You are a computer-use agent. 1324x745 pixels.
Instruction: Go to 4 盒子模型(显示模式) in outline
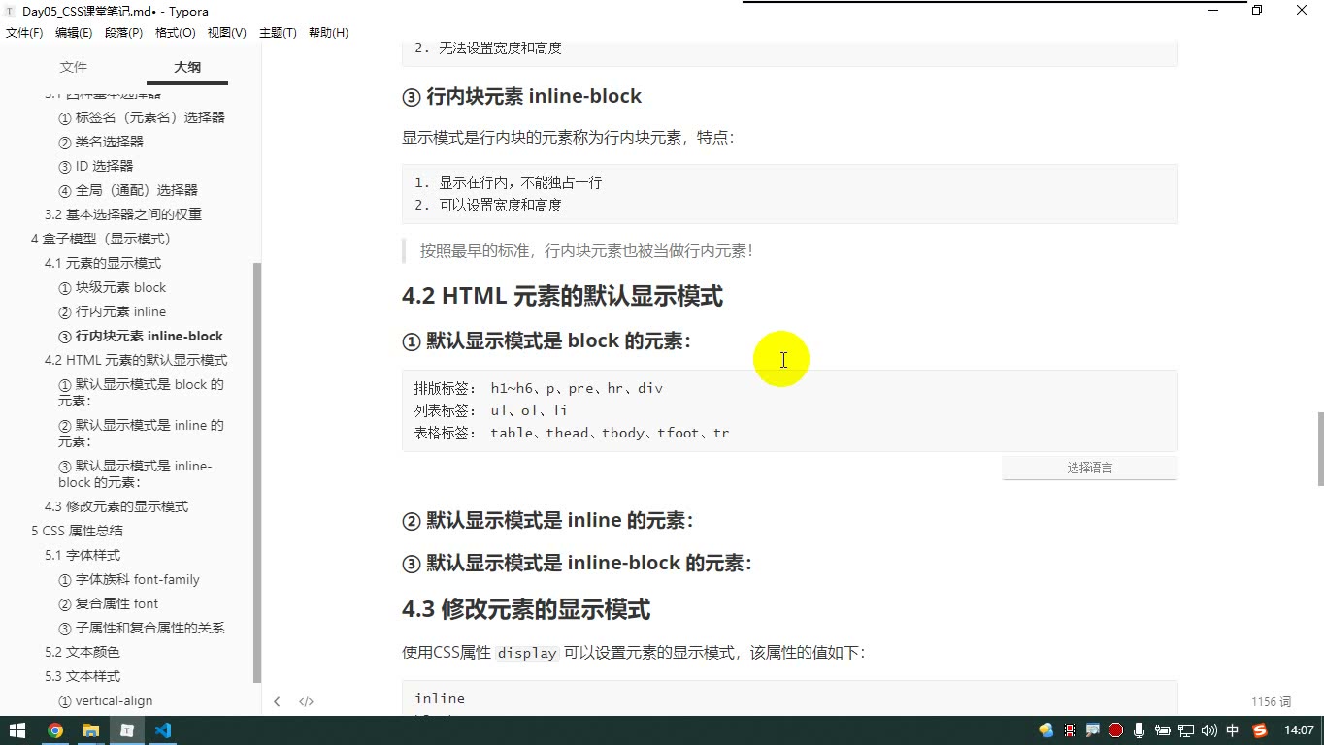tap(101, 239)
